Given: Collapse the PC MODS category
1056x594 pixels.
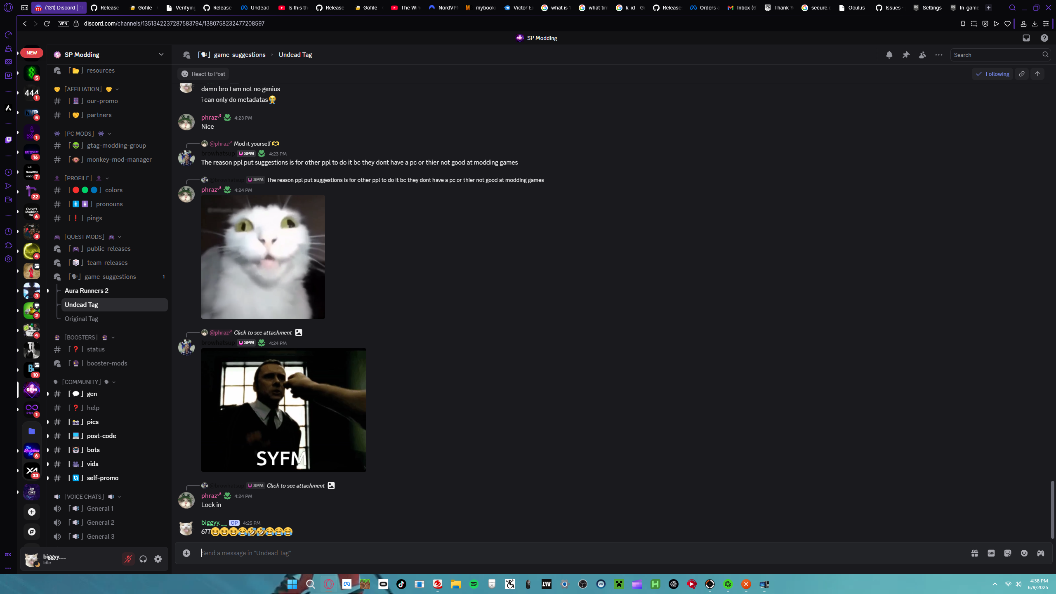Looking at the screenshot, I should (79, 134).
